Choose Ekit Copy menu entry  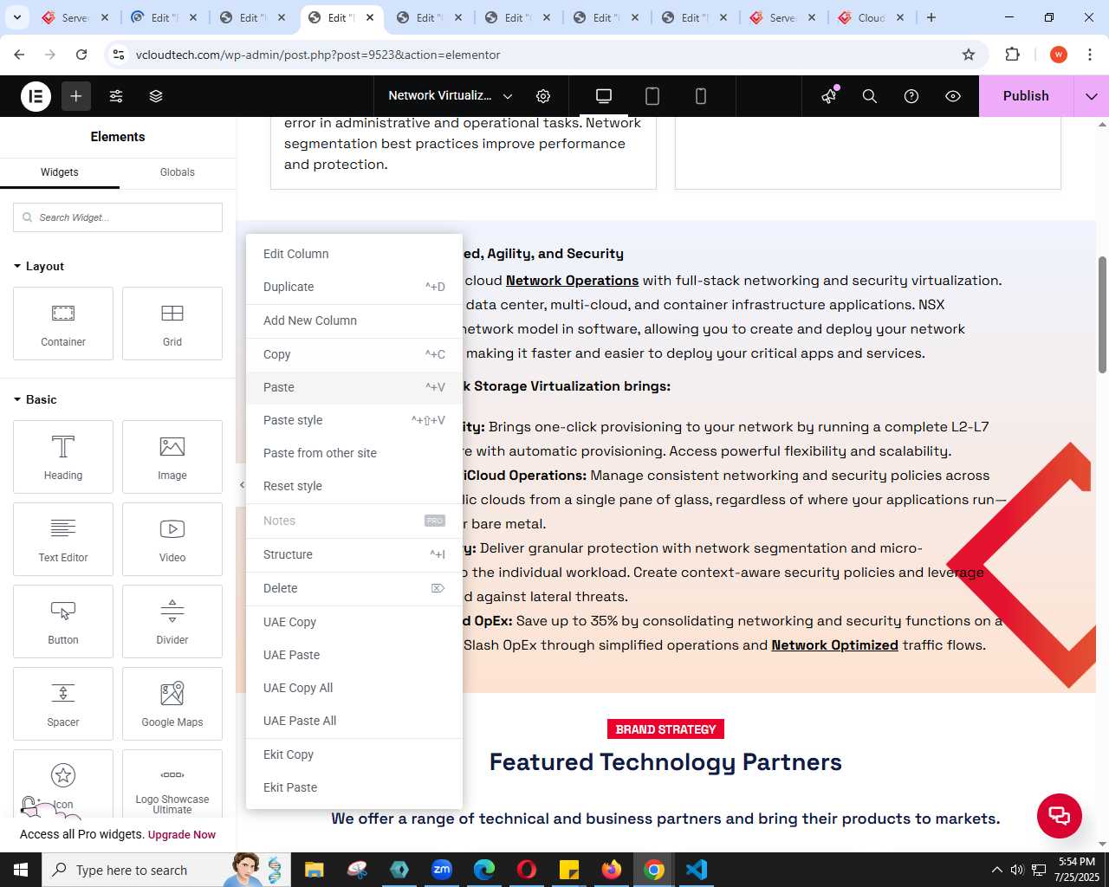(354, 754)
